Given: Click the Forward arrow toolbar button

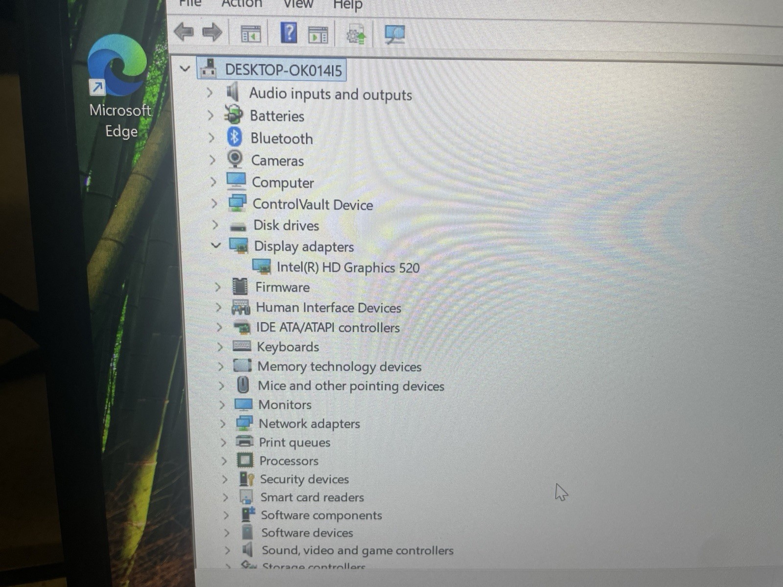Looking at the screenshot, I should [212, 33].
